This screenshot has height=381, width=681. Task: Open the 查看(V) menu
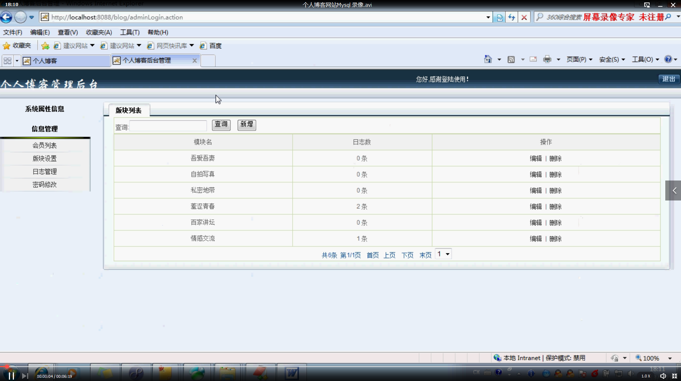point(67,32)
